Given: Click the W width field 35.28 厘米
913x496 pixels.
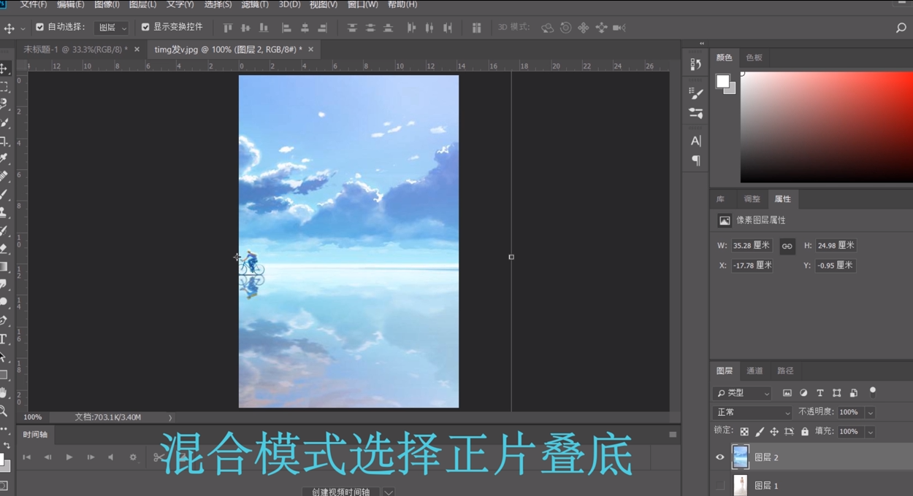Looking at the screenshot, I should pyautogui.click(x=752, y=246).
